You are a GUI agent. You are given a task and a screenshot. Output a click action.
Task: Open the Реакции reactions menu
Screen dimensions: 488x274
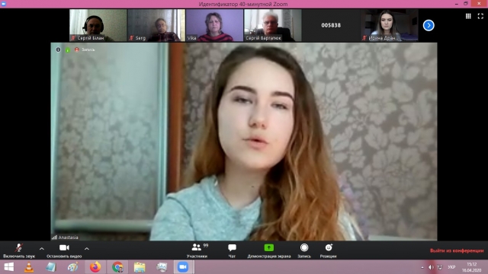329,250
